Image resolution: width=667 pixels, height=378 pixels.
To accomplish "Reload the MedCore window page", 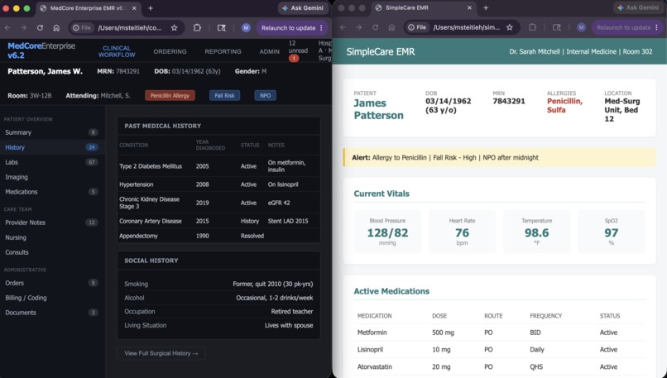I will (40, 27).
